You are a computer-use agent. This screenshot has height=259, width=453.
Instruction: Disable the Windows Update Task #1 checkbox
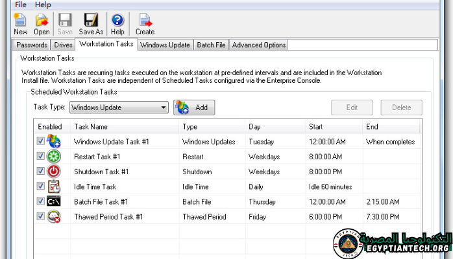[41, 141]
